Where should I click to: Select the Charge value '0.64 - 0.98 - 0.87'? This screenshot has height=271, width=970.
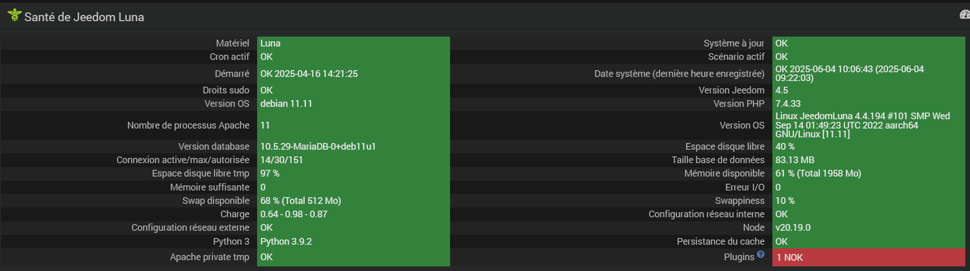(293, 214)
